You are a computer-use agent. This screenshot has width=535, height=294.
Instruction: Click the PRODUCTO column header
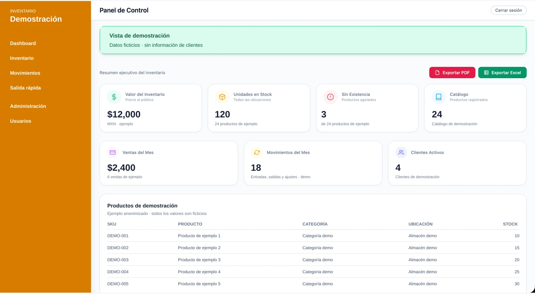point(190,224)
